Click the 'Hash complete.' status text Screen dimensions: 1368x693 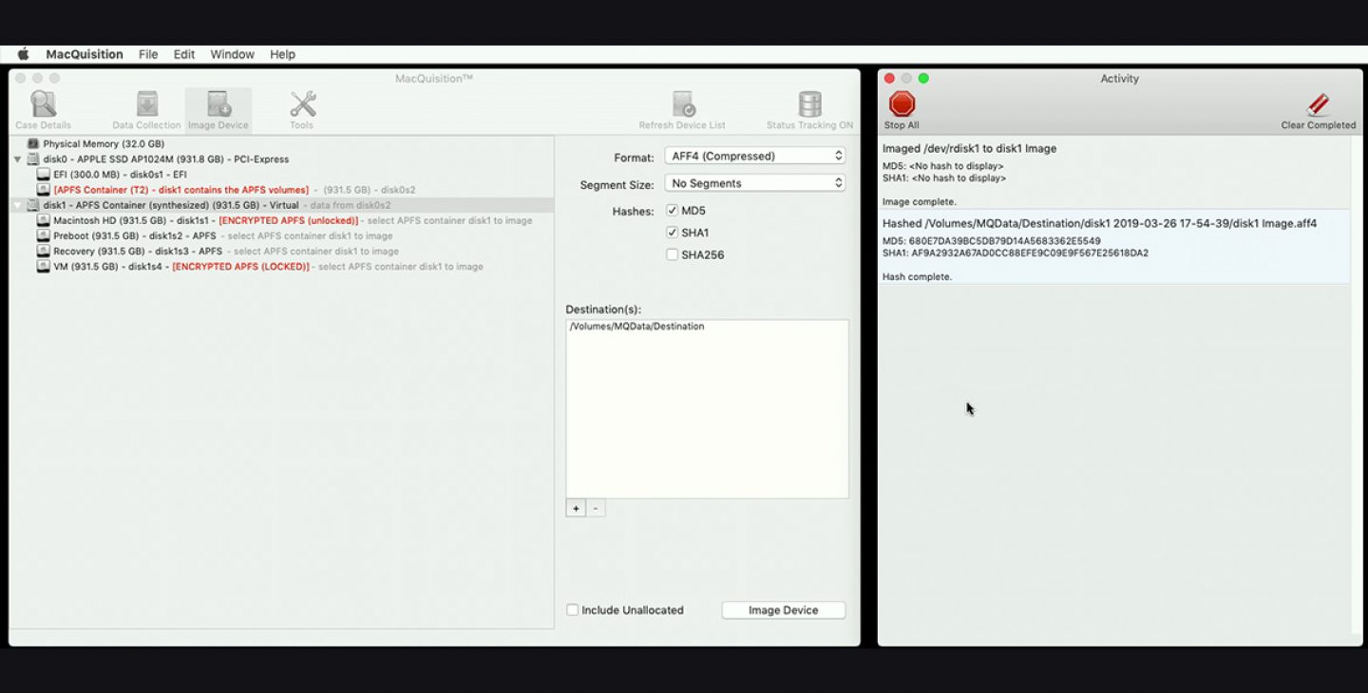tap(917, 277)
